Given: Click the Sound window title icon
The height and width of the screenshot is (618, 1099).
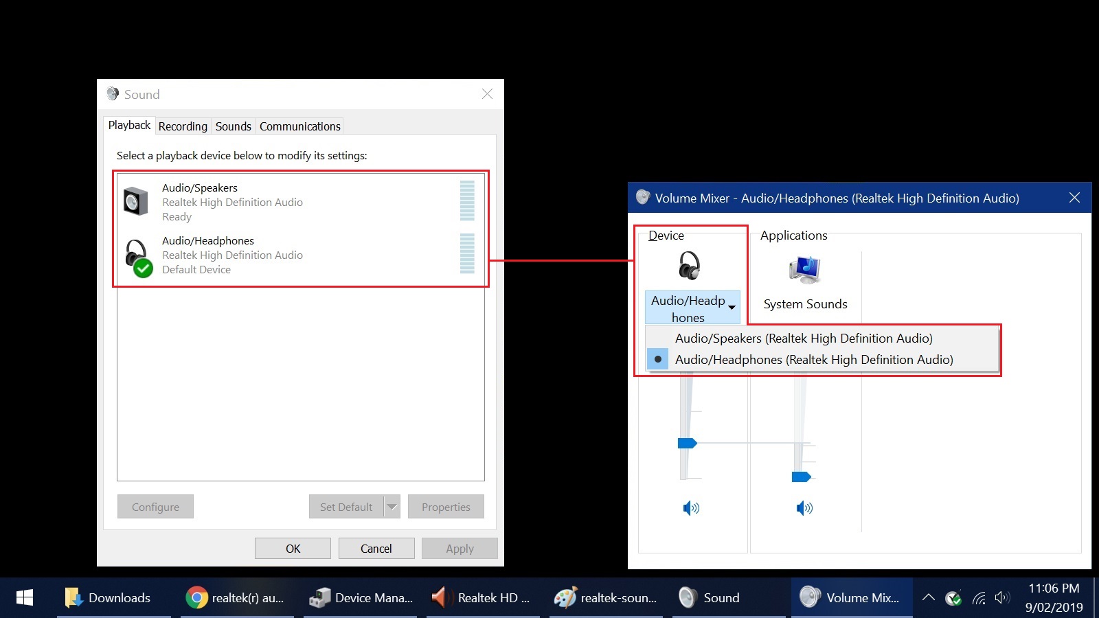Looking at the screenshot, I should click(x=113, y=93).
